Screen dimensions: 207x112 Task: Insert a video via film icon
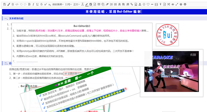(x=156, y=4)
